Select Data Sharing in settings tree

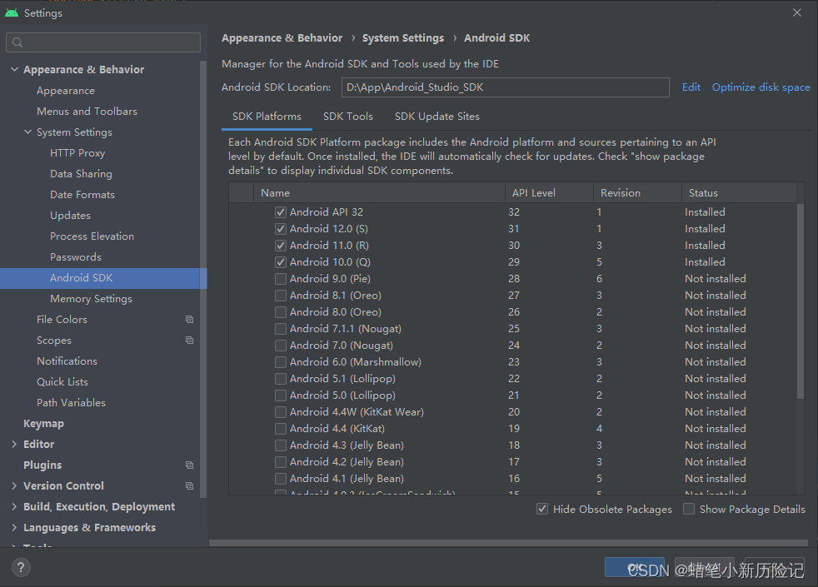click(81, 173)
